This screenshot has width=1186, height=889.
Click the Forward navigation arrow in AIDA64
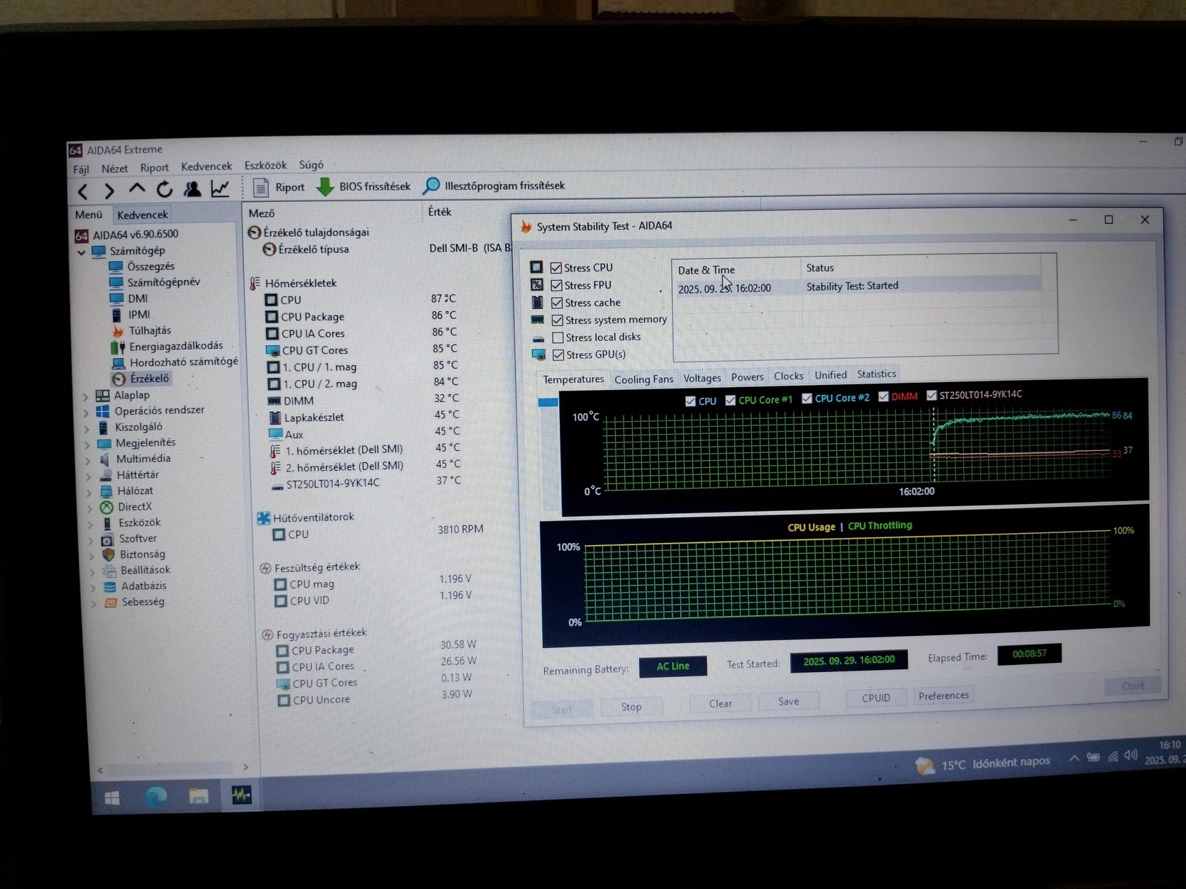[109, 191]
